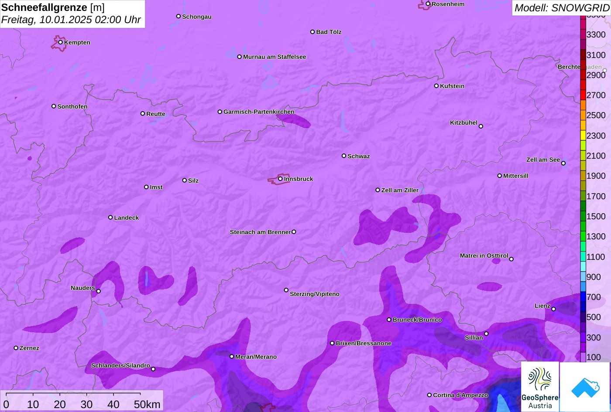Click Steinach am Brenner marker dot
Image resolution: width=611 pixels, height=412 pixels.
click(294, 232)
